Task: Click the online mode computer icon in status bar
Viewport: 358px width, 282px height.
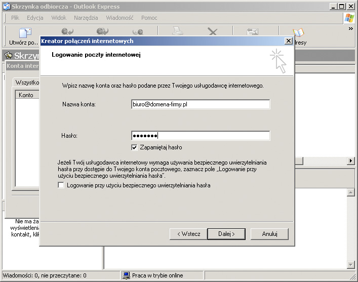Action: pos(126,275)
